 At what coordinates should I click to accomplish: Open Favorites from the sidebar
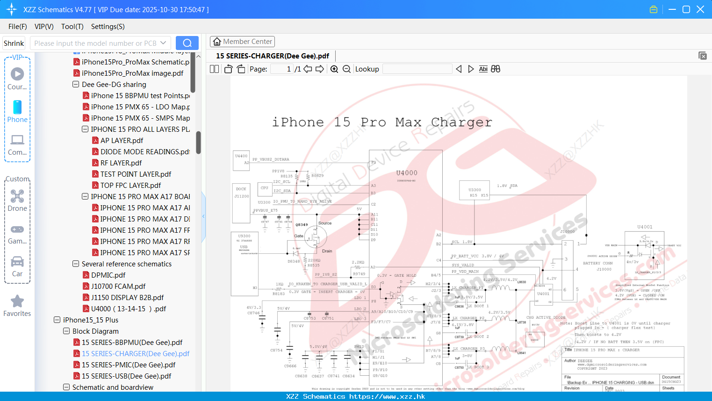(x=17, y=306)
